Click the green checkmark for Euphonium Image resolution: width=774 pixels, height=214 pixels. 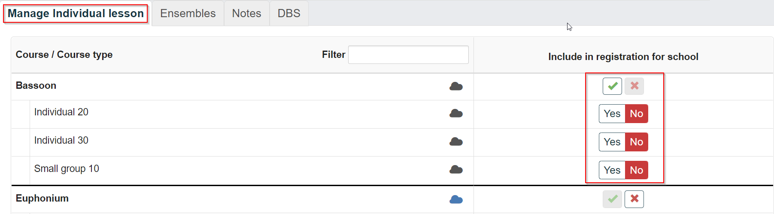click(x=612, y=199)
